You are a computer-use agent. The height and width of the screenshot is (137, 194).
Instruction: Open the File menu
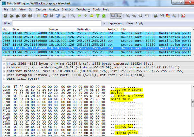click(x=6, y=9)
